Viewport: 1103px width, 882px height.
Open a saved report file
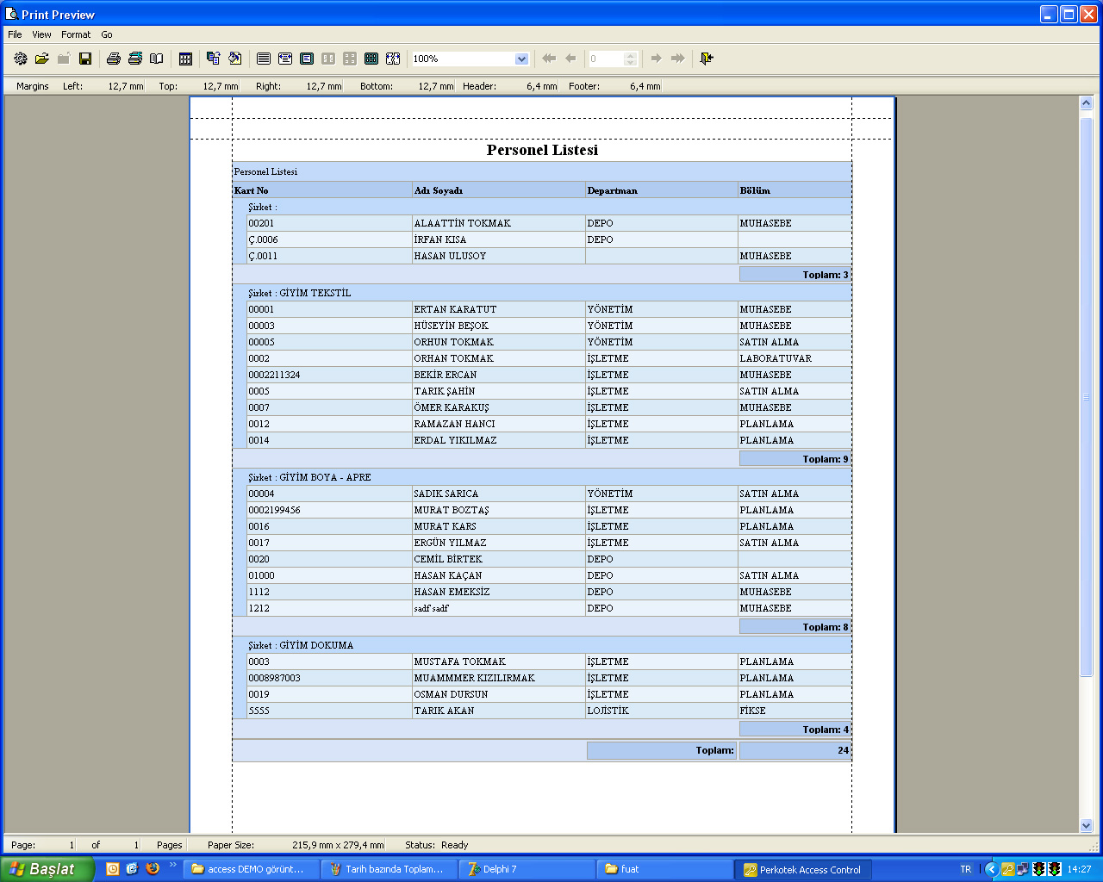41,59
